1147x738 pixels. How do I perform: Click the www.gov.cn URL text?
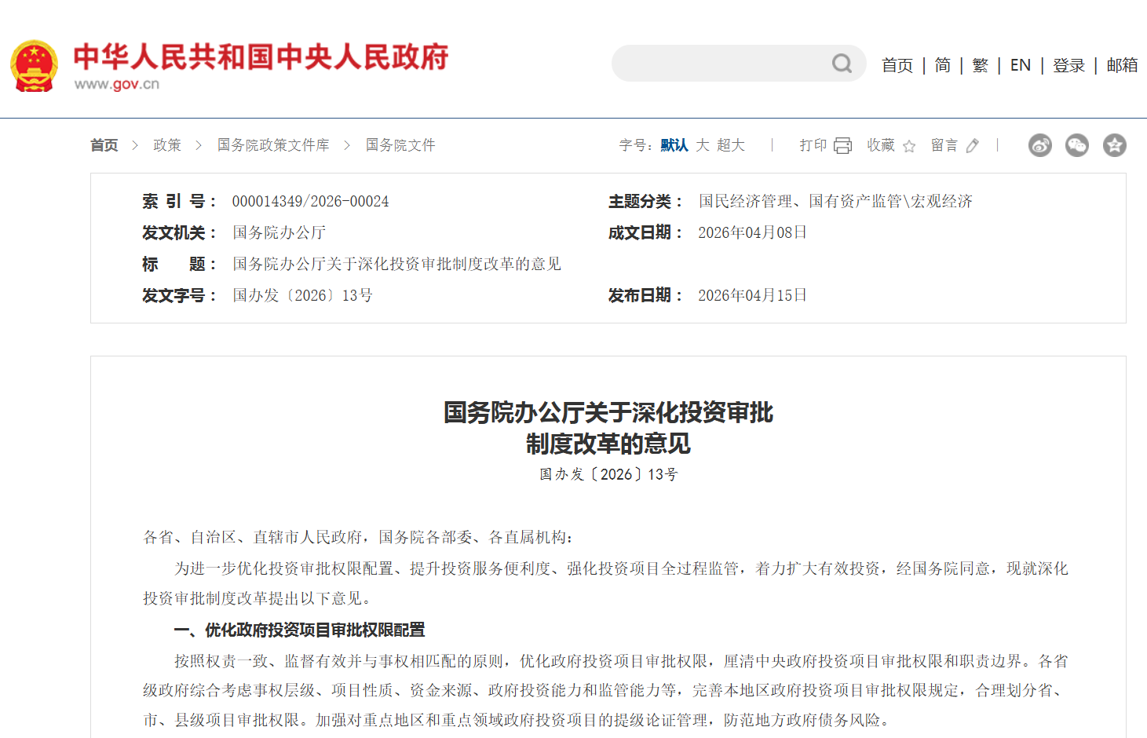pyautogui.click(x=117, y=84)
